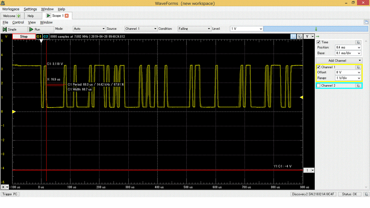Open the Condition dropdown set to Falling
The width and height of the screenshot is (370, 208).
(195, 29)
